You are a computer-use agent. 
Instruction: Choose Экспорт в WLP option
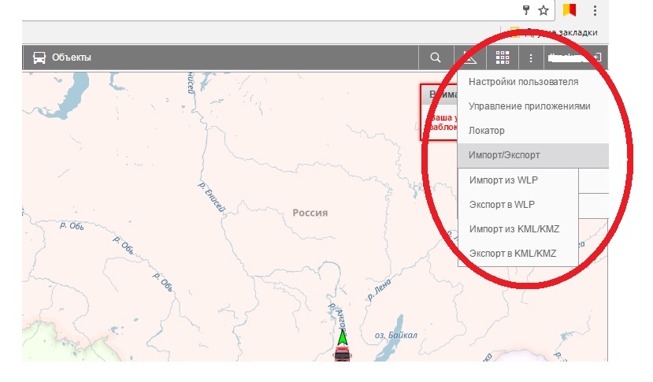pyautogui.click(x=502, y=205)
